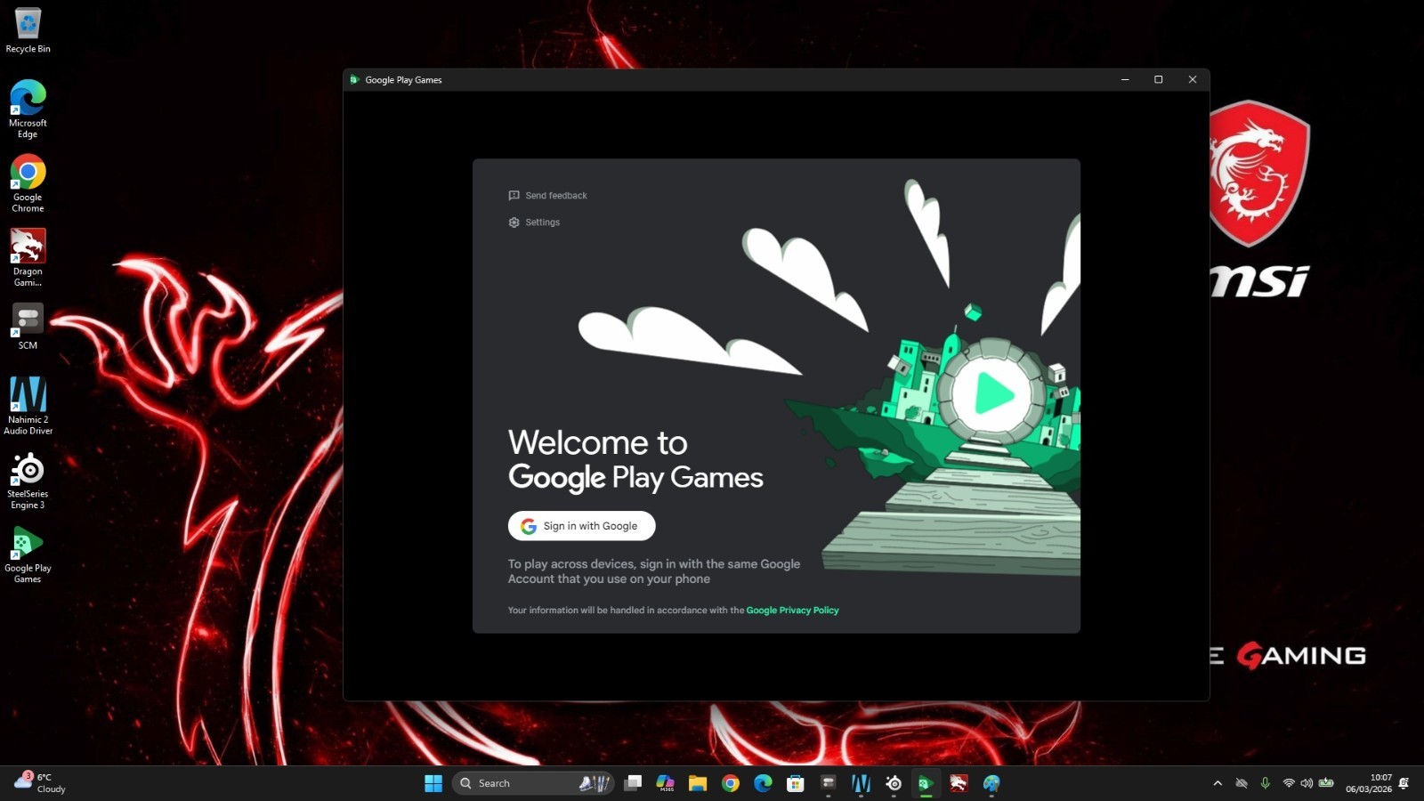Open clock and date 10:07 06/03/2026
The image size is (1424, 801).
pyautogui.click(x=1369, y=783)
